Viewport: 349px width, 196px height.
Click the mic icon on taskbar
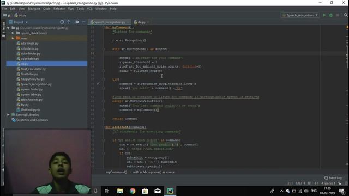[95, 191]
